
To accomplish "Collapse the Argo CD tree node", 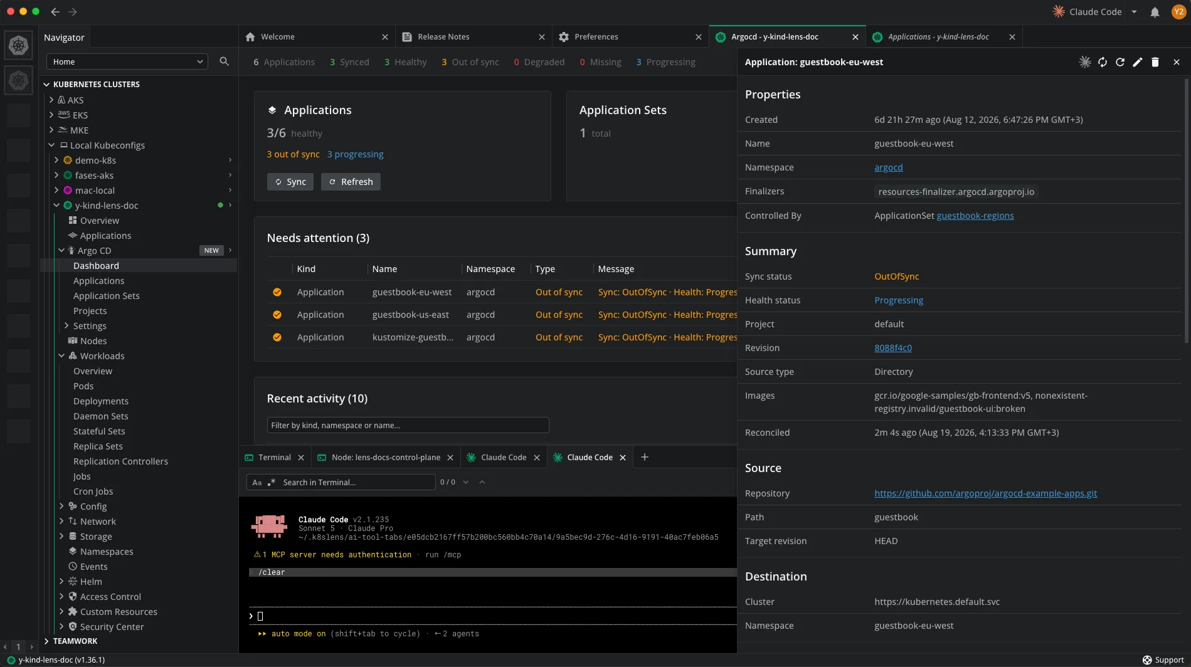I will (61, 250).
